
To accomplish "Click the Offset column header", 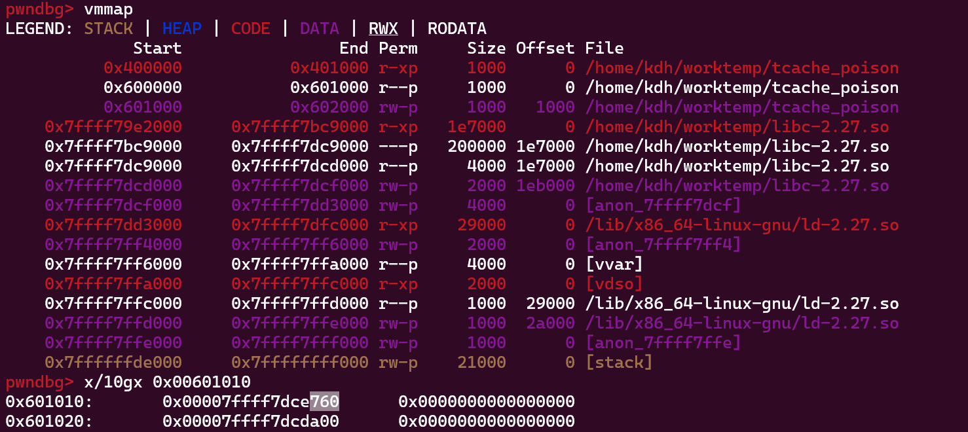I will (545, 48).
